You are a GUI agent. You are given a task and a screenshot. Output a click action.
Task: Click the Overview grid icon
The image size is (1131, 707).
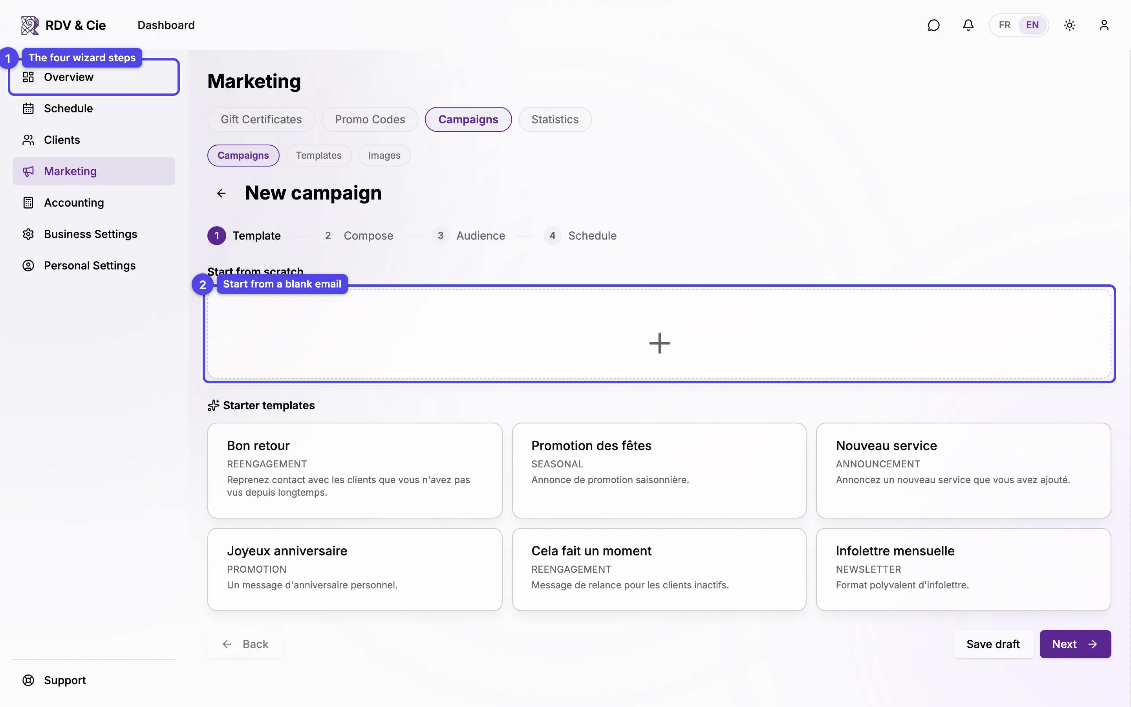click(x=29, y=77)
